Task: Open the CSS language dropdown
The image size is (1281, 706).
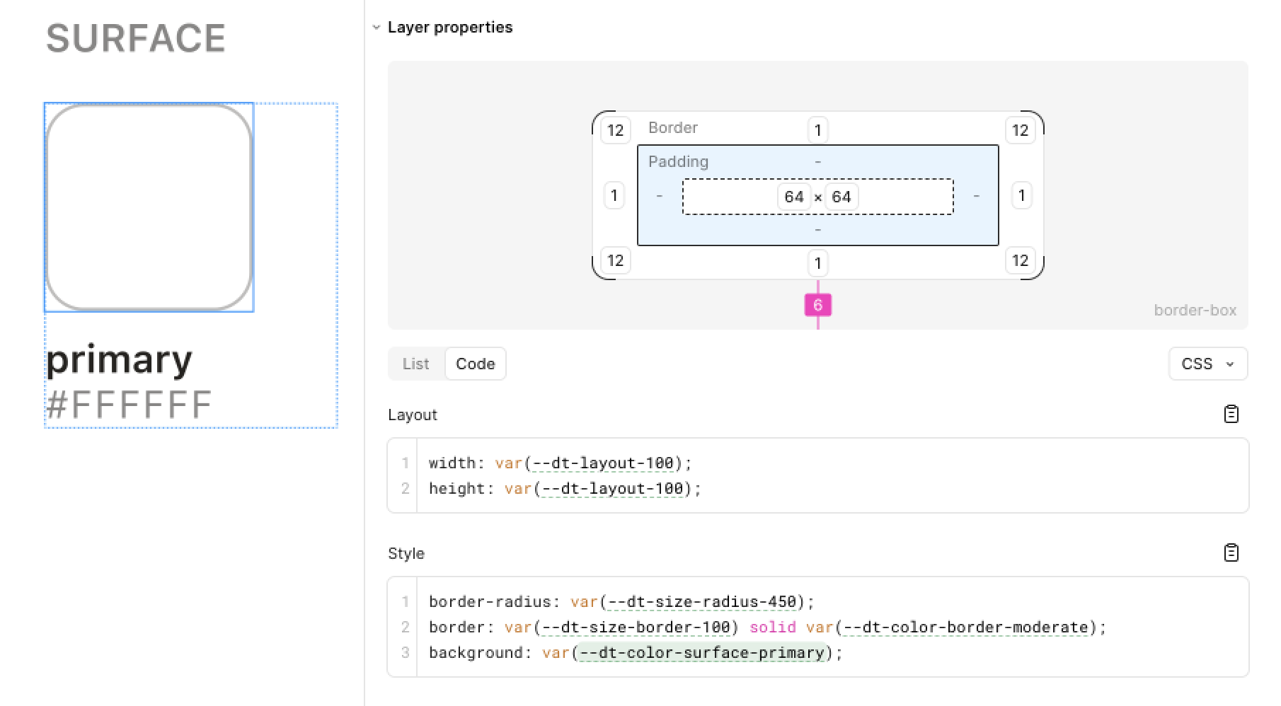Action: tap(1207, 364)
